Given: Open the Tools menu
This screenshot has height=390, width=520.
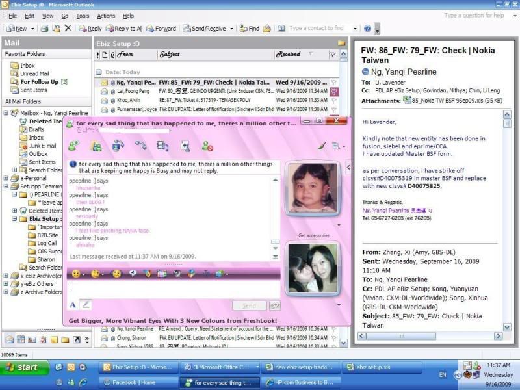Looking at the screenshot, I should click(83, 16).
